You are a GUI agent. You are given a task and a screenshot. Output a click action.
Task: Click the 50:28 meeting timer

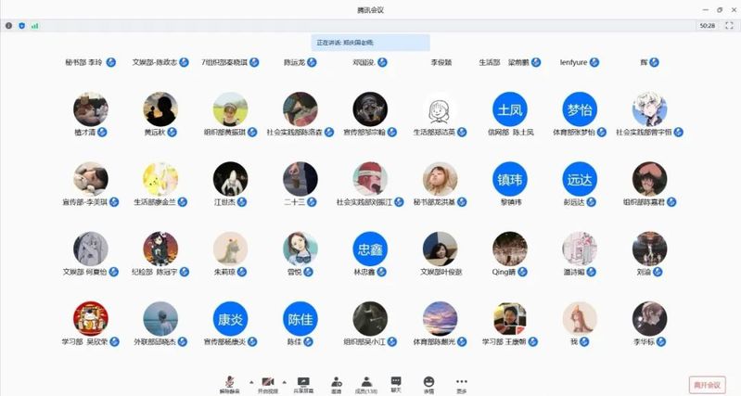tap(708, 26)
